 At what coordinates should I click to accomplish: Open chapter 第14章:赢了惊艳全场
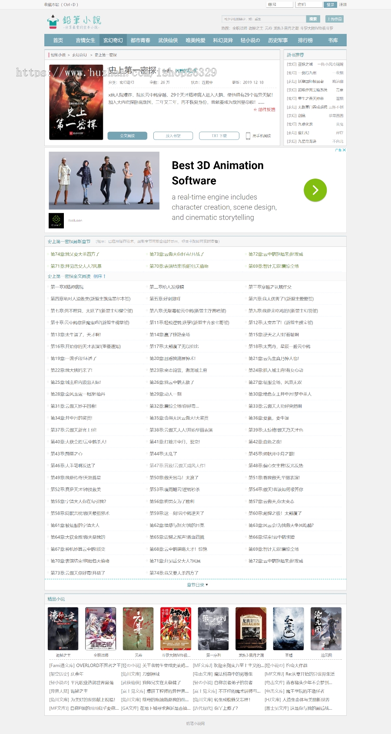click(170, 335)
